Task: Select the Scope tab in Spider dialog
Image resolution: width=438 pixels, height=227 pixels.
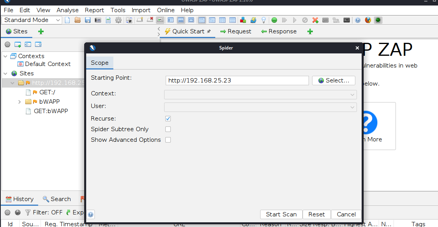Action: (100, 63)
